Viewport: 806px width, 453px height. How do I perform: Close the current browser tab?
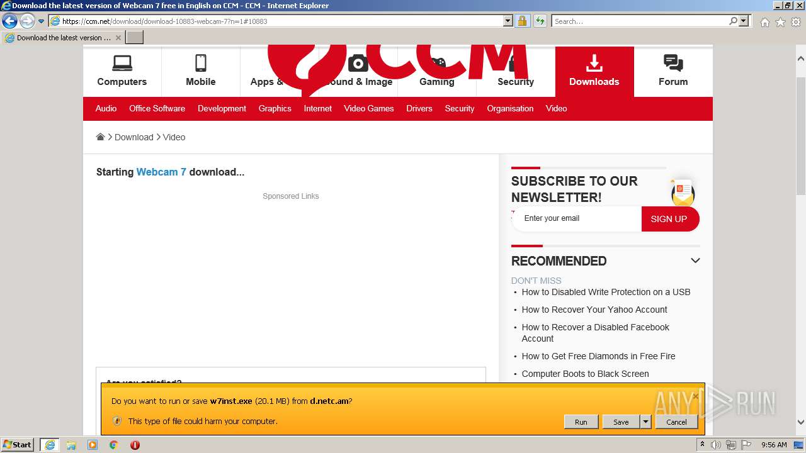[118, 38]
